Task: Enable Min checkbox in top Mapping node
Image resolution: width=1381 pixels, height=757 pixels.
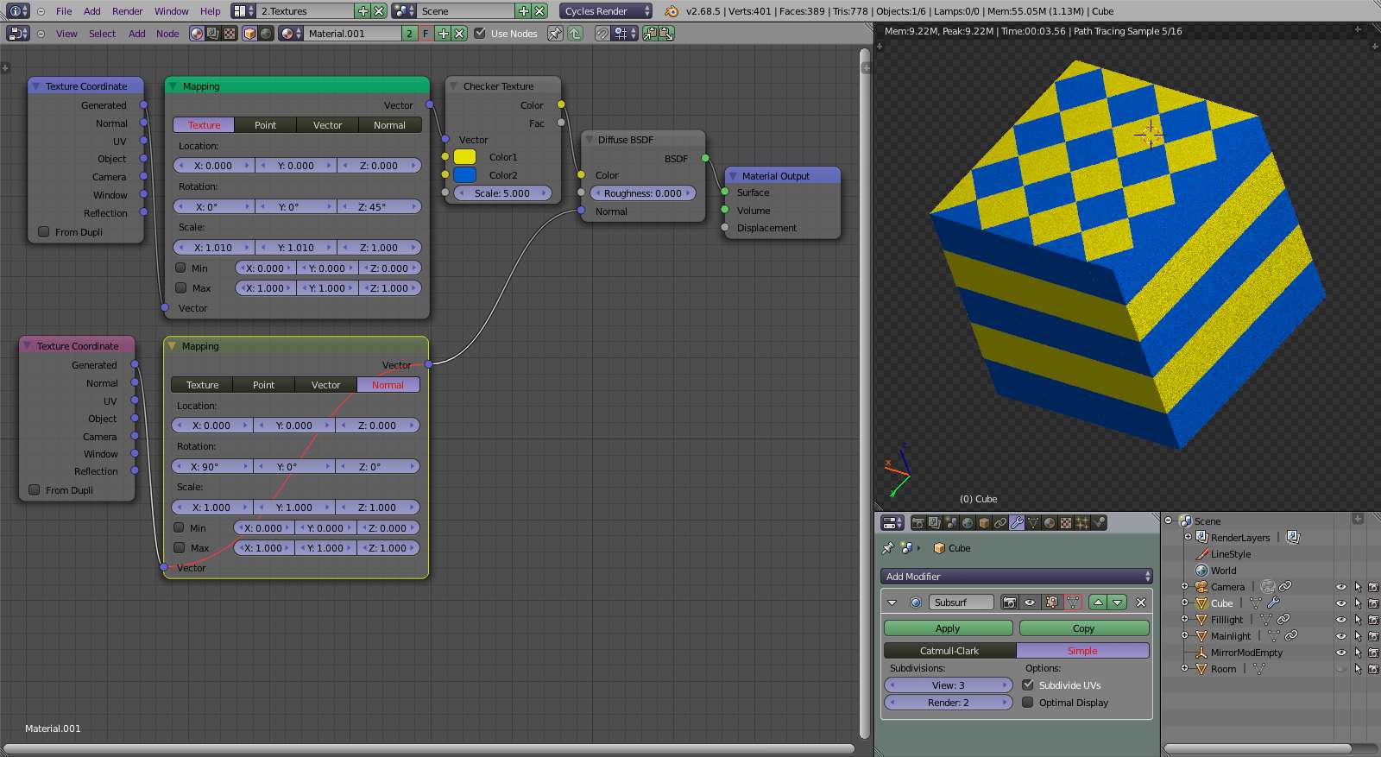Action: tap(180, 268)
